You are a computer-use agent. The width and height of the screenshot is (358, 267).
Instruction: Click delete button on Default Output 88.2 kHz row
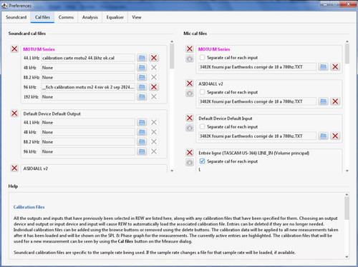(154, 142)
